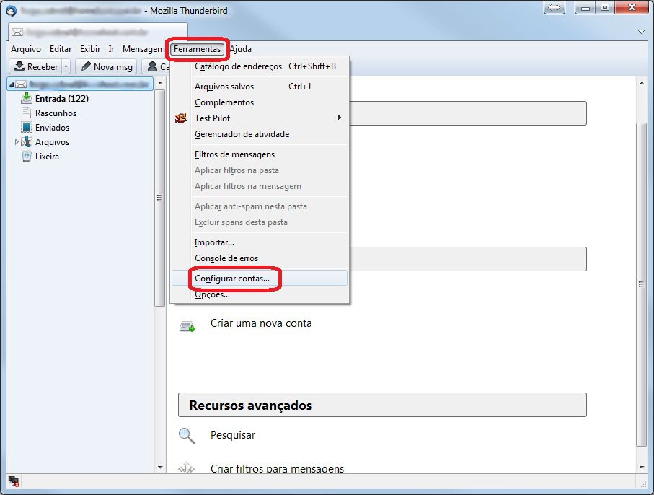Click main pane scroll down arrow
Image resolution: width=654 pixels, height=495 pixels.
(642, 467)
